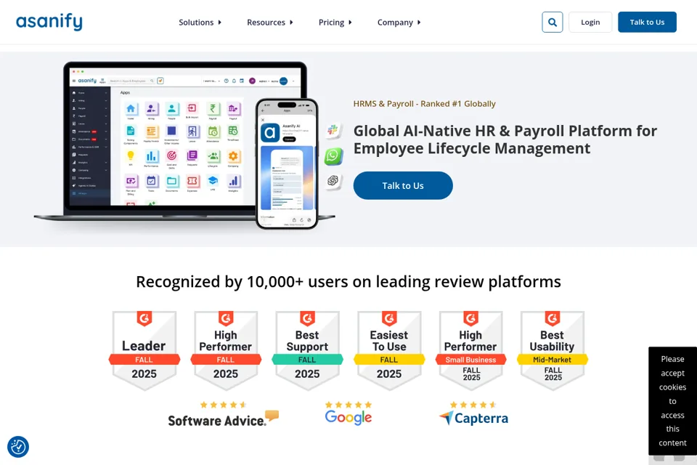Click the asanify logo in the header

(49, 22)
